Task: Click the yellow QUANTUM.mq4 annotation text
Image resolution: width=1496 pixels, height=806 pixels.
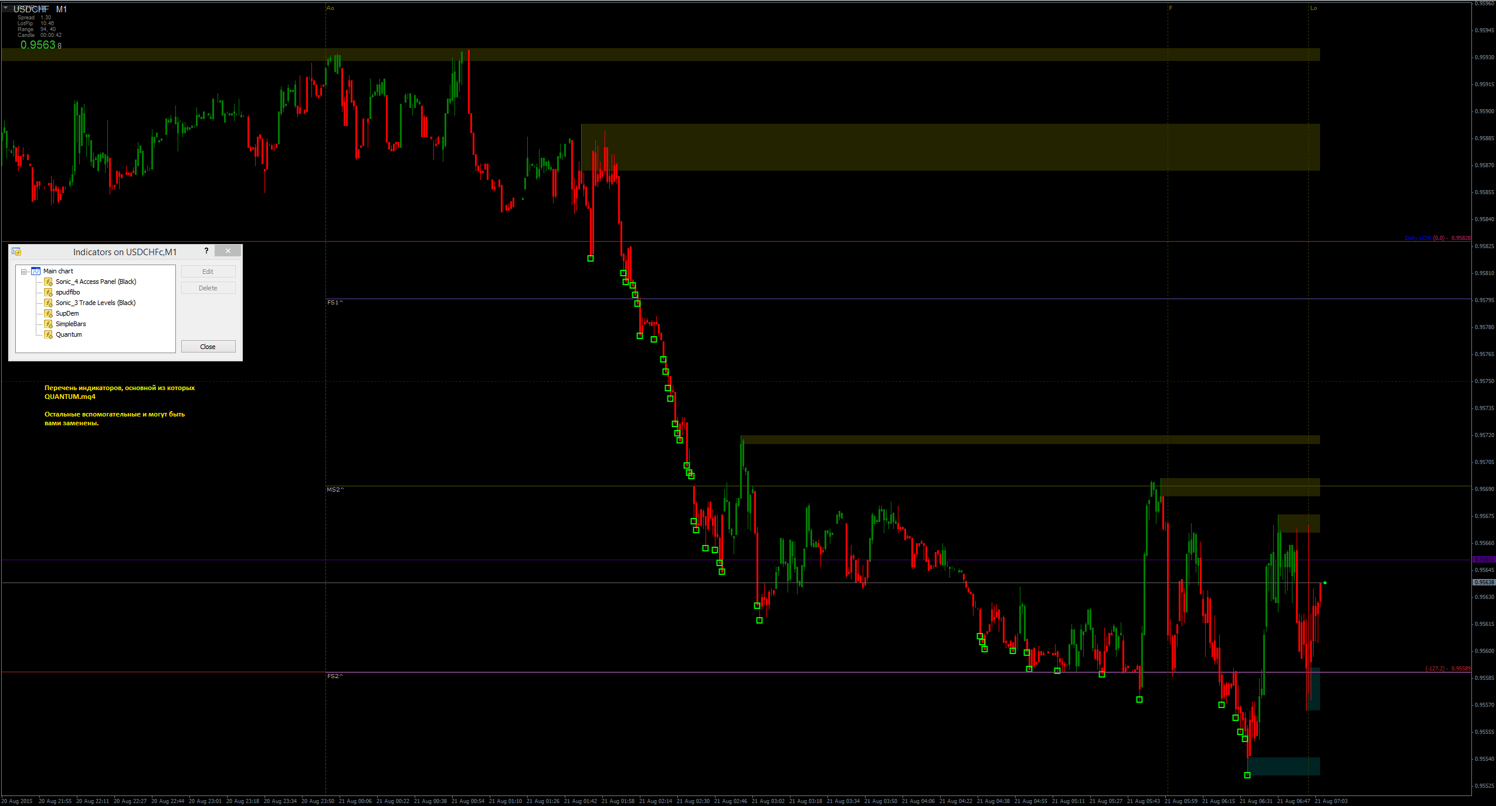Action: click(70, 397)
